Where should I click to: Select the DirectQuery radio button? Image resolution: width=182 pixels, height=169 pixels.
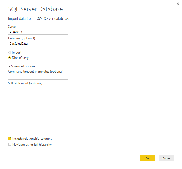click(10, 58)
